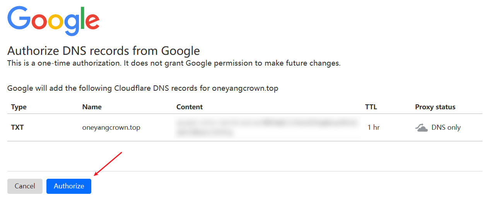Screen dimensions: 487x200
Task: Click the blurred TXT record content value
Action: [267, 127]
